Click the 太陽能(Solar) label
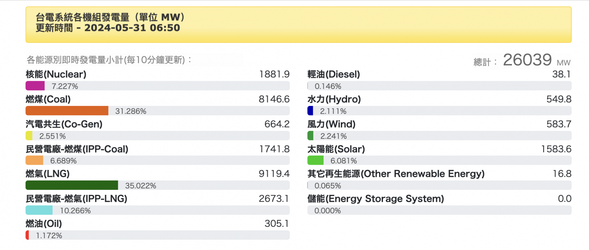The width and height of the screenshot is (589, 250). click(x=336, y=149)
